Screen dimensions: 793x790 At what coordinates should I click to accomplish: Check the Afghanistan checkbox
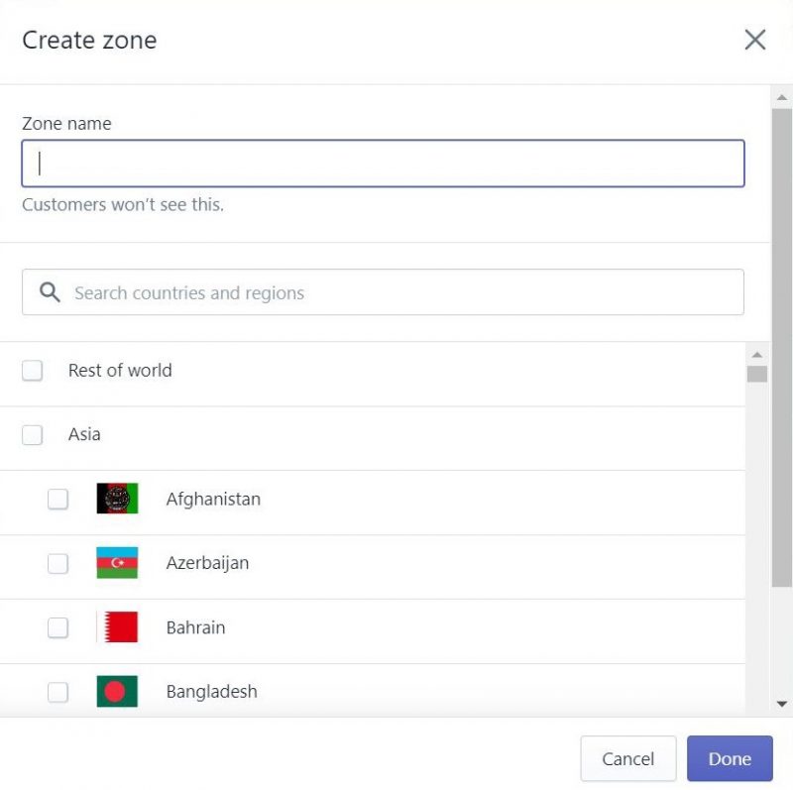(57, 499)
